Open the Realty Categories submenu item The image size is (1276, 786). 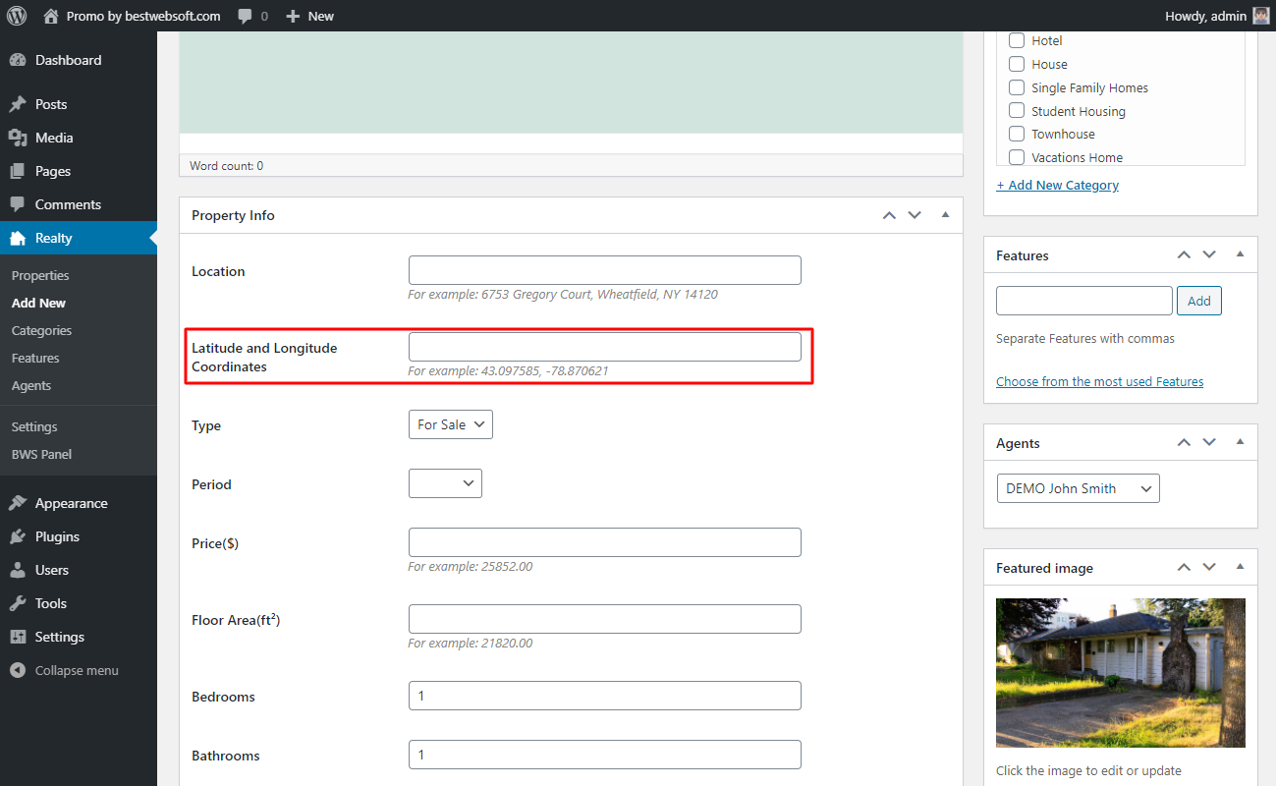pyautogui.click(x=41, y=330)
